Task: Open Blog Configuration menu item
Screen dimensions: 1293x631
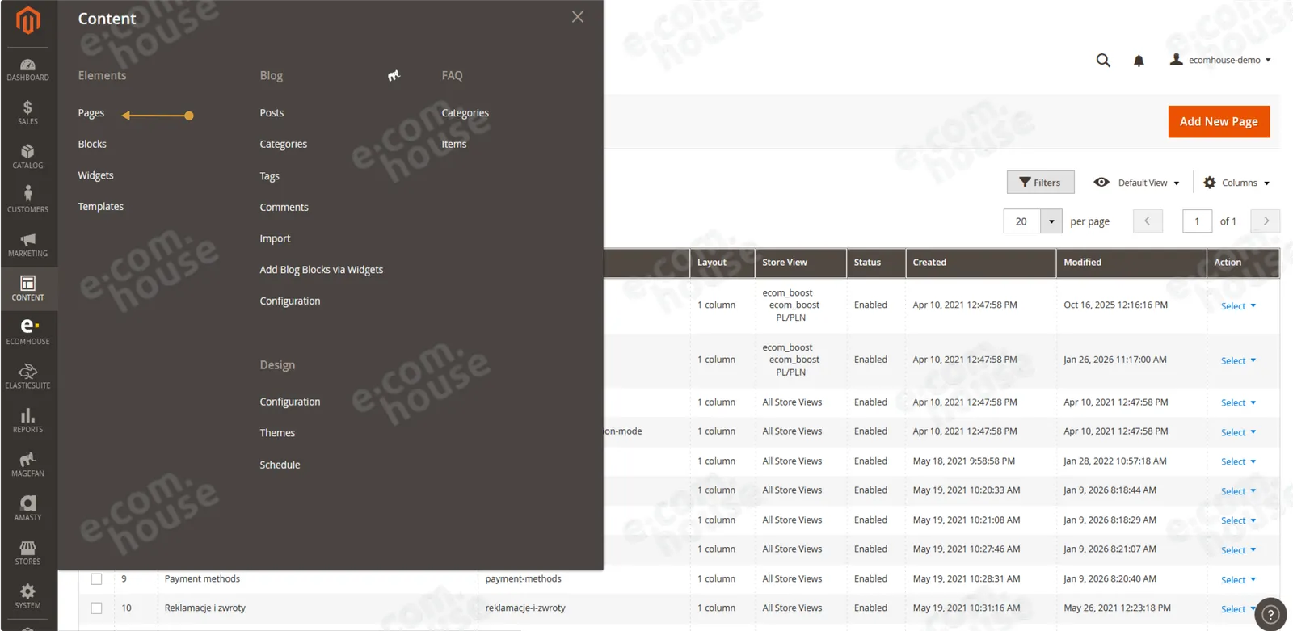Action: (x=290, y=301)
